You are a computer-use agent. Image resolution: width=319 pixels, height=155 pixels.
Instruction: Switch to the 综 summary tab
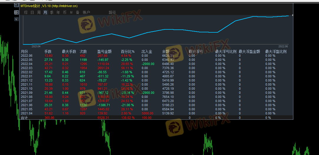click(x=26, y=12)
